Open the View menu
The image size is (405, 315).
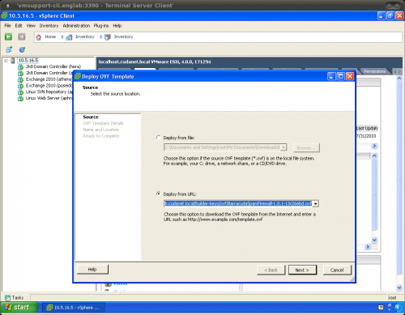point(31,26)
